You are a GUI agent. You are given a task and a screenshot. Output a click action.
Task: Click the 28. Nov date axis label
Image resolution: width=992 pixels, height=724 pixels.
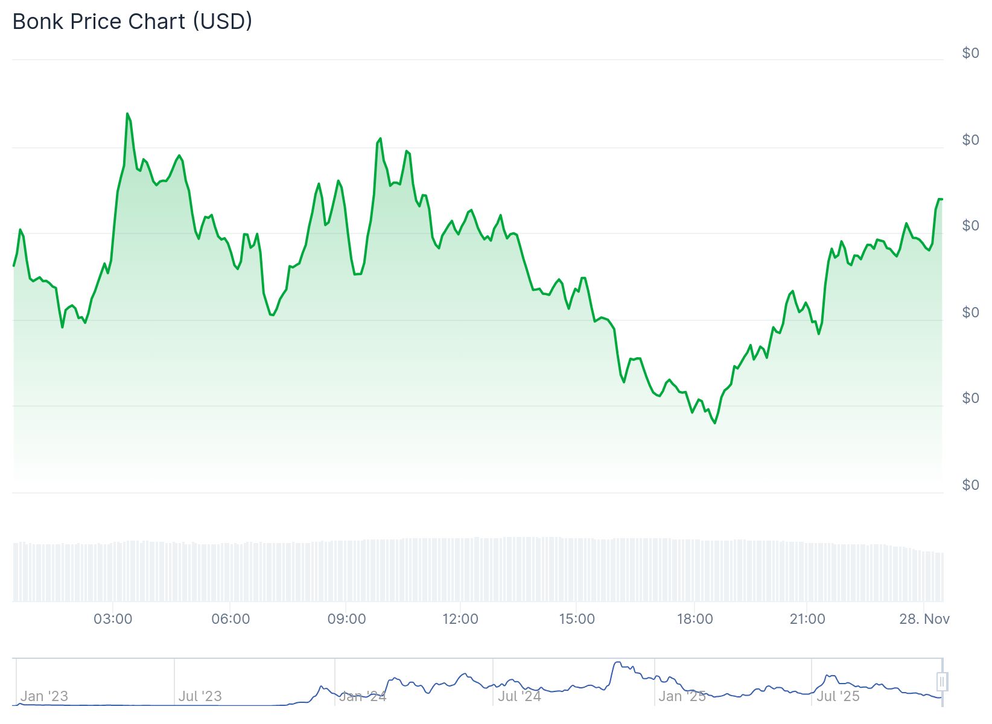pyautogui.click(x=924, y=619)
